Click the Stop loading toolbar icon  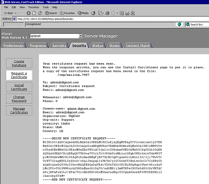pyautogui.click(x=29, y=13)
